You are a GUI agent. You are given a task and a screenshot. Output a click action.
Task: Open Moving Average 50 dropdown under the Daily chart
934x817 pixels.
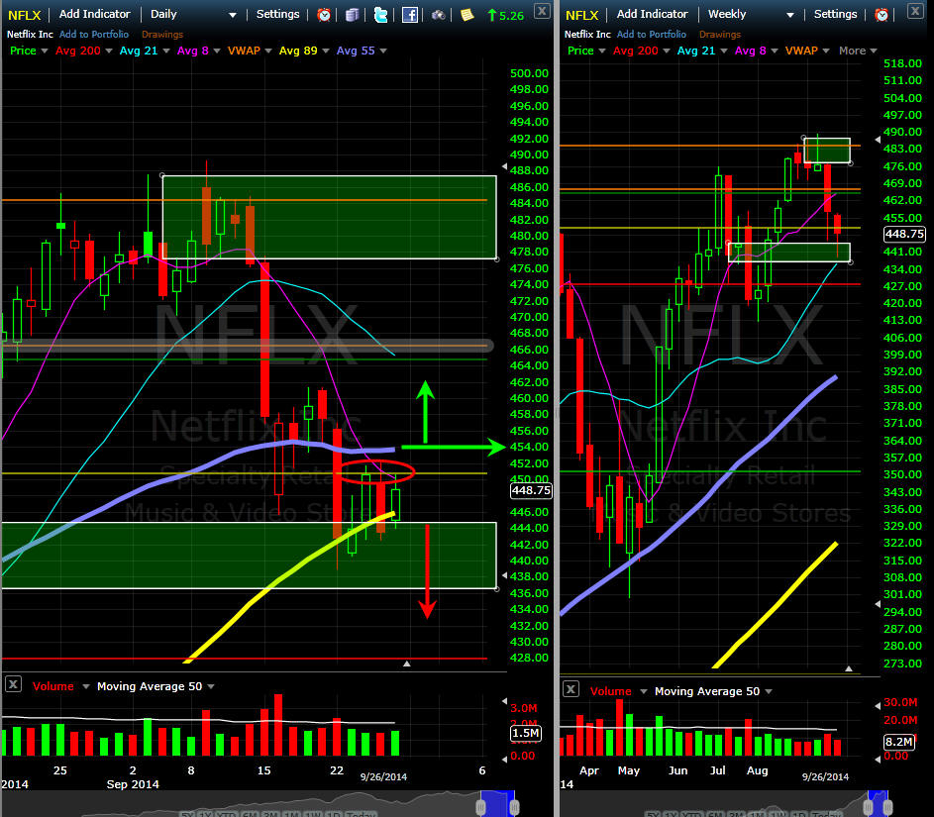[x=211, y=686]
